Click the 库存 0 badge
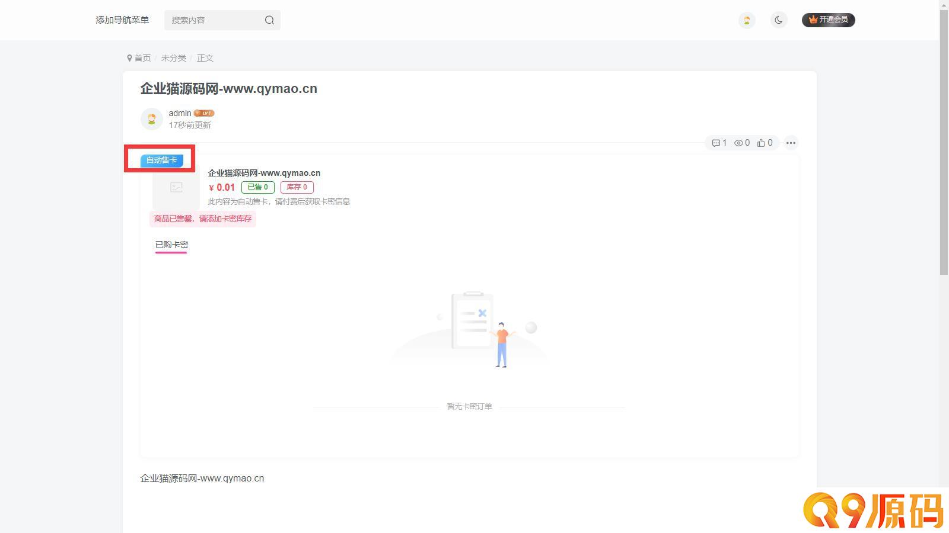This screenshot has width=949, height=533. [x=297, y=187]
